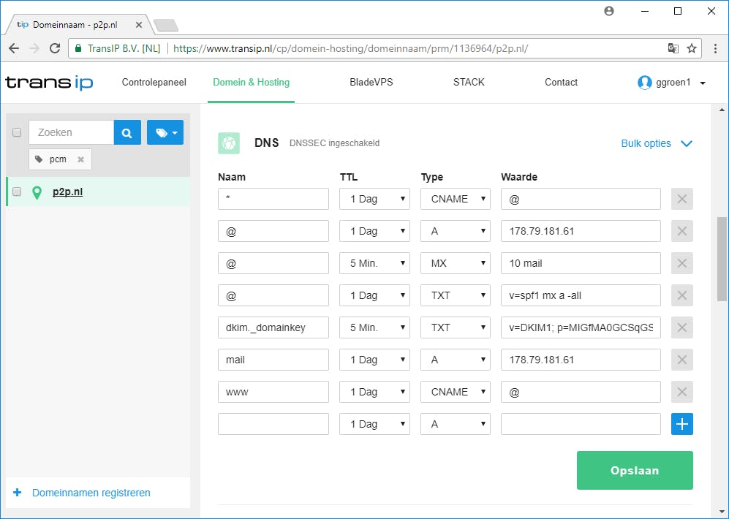The width and height of the screenshot is (729, 519).
Task: Remove the pcm tag filter
Action: click(x=80, y=159)
